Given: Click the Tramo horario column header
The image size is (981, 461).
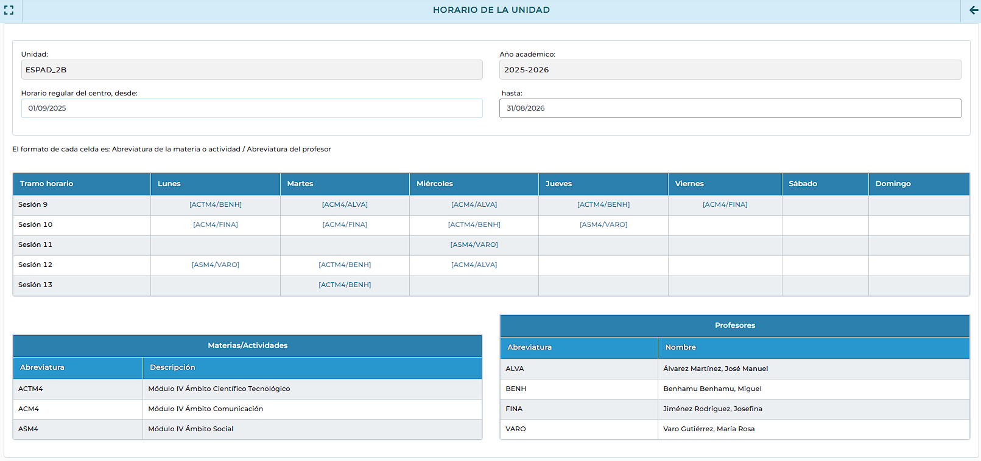Looking at the screenshot, I should pyautogui.click(x=47, y=184).
